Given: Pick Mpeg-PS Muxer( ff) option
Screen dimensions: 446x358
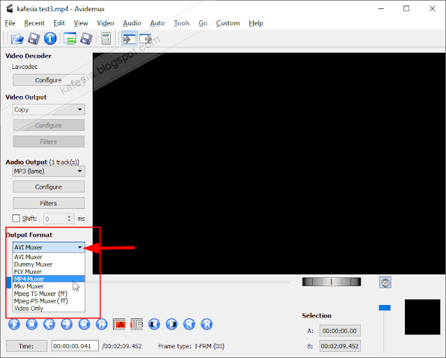Looking at the screenshot, I should tap(49, 301).
